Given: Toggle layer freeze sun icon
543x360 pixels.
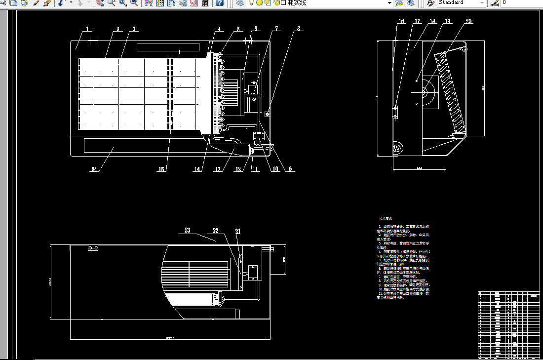Looking at the screenshot, I should coord(259,2).
